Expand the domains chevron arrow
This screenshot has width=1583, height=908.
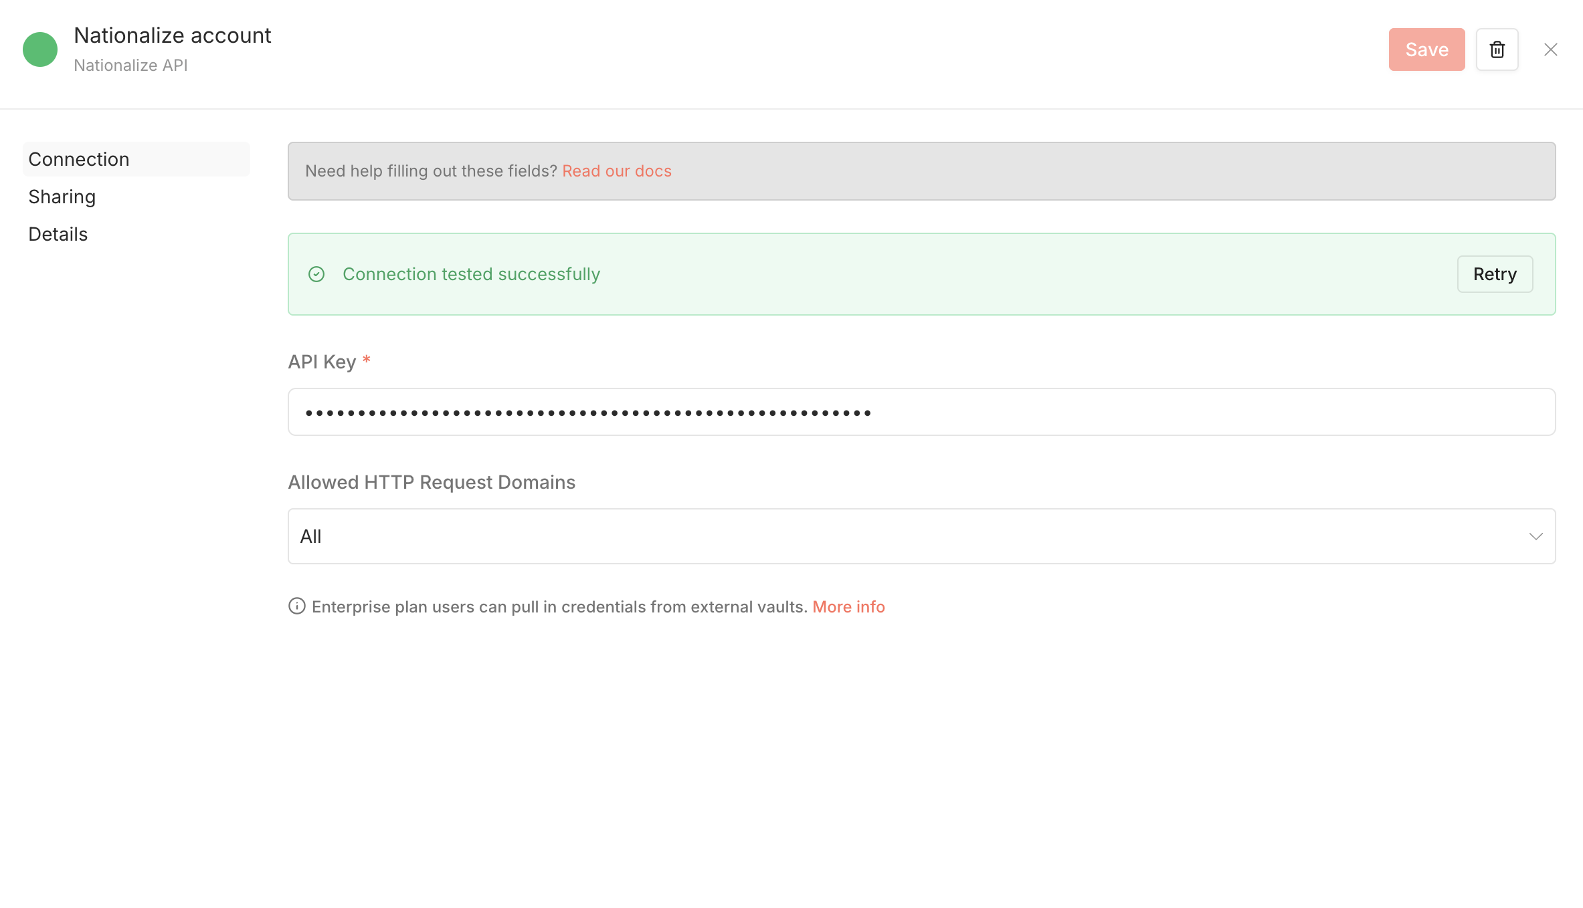tap(1536, 536)
